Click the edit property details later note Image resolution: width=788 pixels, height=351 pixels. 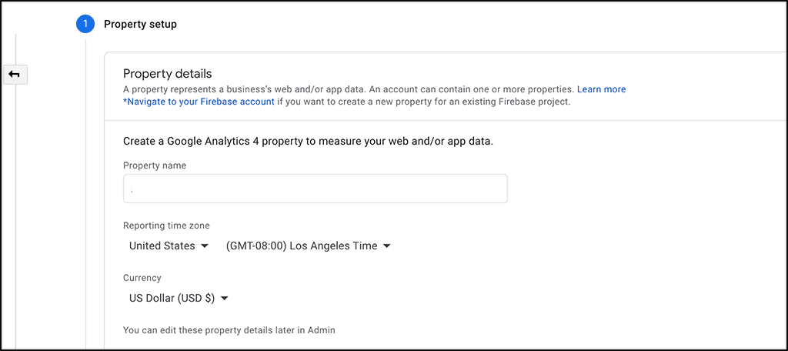click(x=229, y=330)
